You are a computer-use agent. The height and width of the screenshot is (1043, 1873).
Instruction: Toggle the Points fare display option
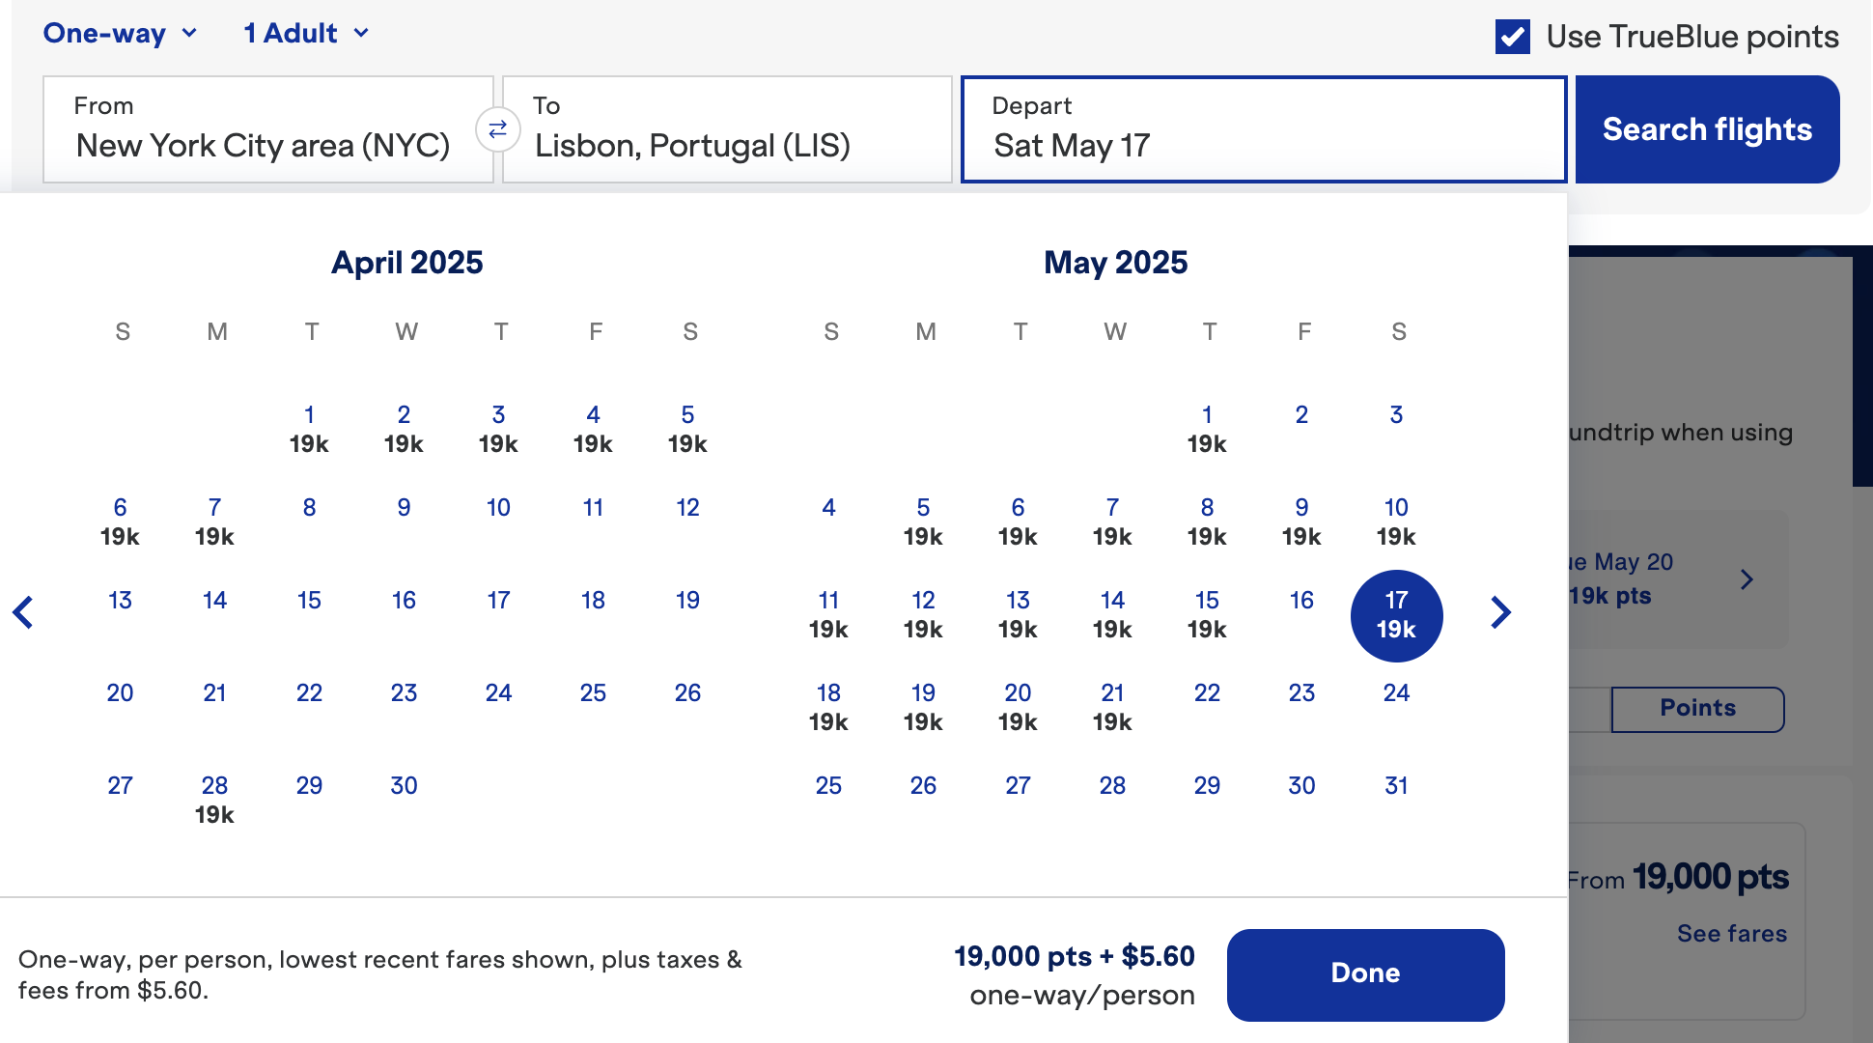point(1697,708)
